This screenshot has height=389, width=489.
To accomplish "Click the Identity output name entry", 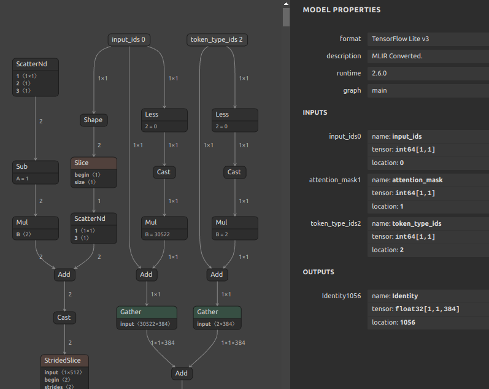I will [x=428, y=296].
